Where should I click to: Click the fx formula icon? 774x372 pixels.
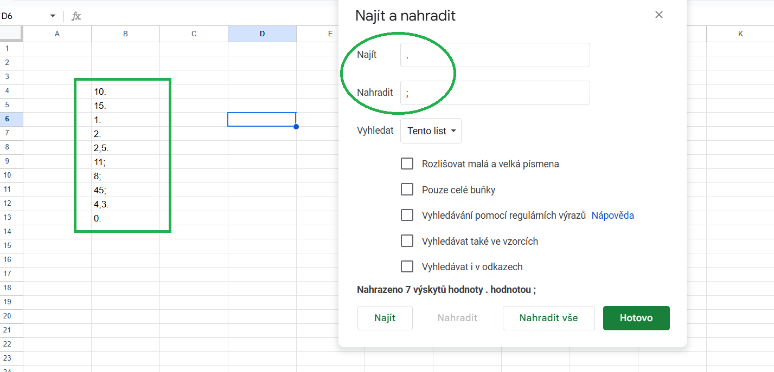[76, 16]
